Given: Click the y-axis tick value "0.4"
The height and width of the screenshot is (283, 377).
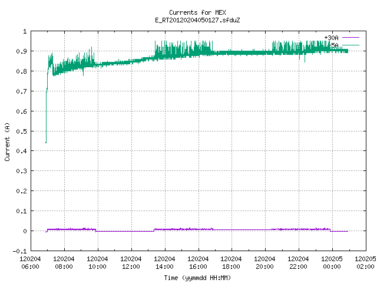Looking at the screenshot, I should tap(21, 151).
